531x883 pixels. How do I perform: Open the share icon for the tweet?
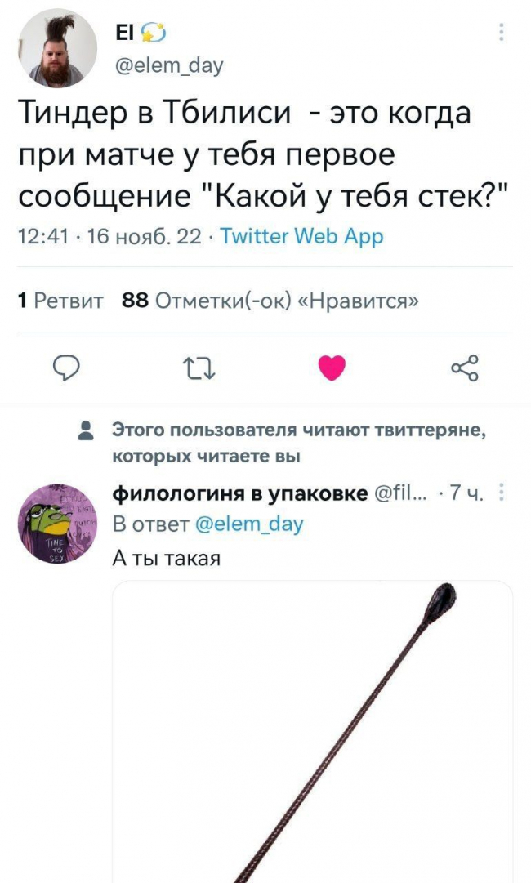[x=465, y=368]
